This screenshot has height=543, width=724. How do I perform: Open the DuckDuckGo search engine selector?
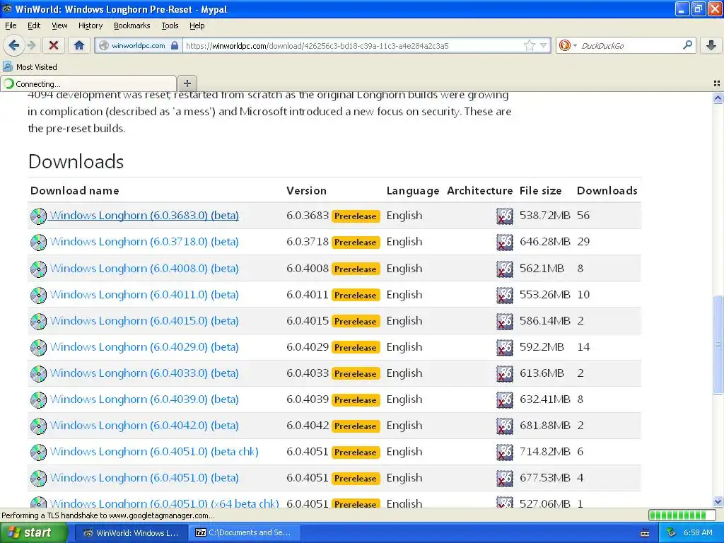click(x=568, y=45)
